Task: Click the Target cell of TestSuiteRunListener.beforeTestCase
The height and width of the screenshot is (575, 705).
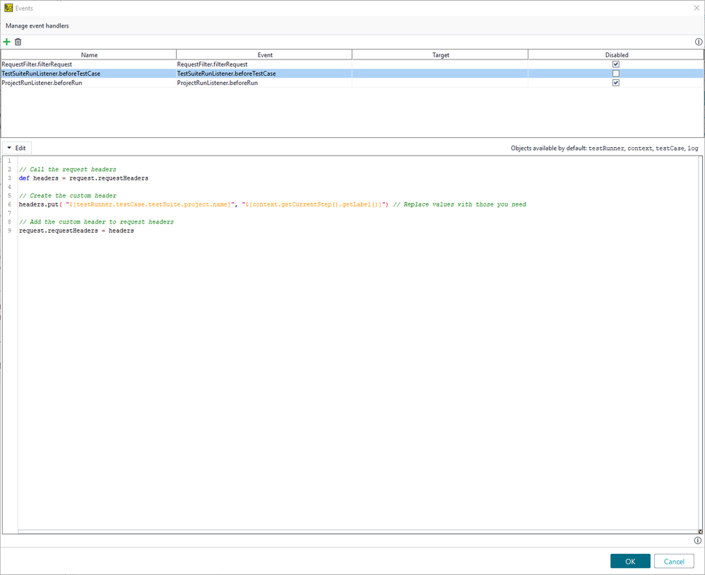Action: pyautogui.click(x=439, y=74)
